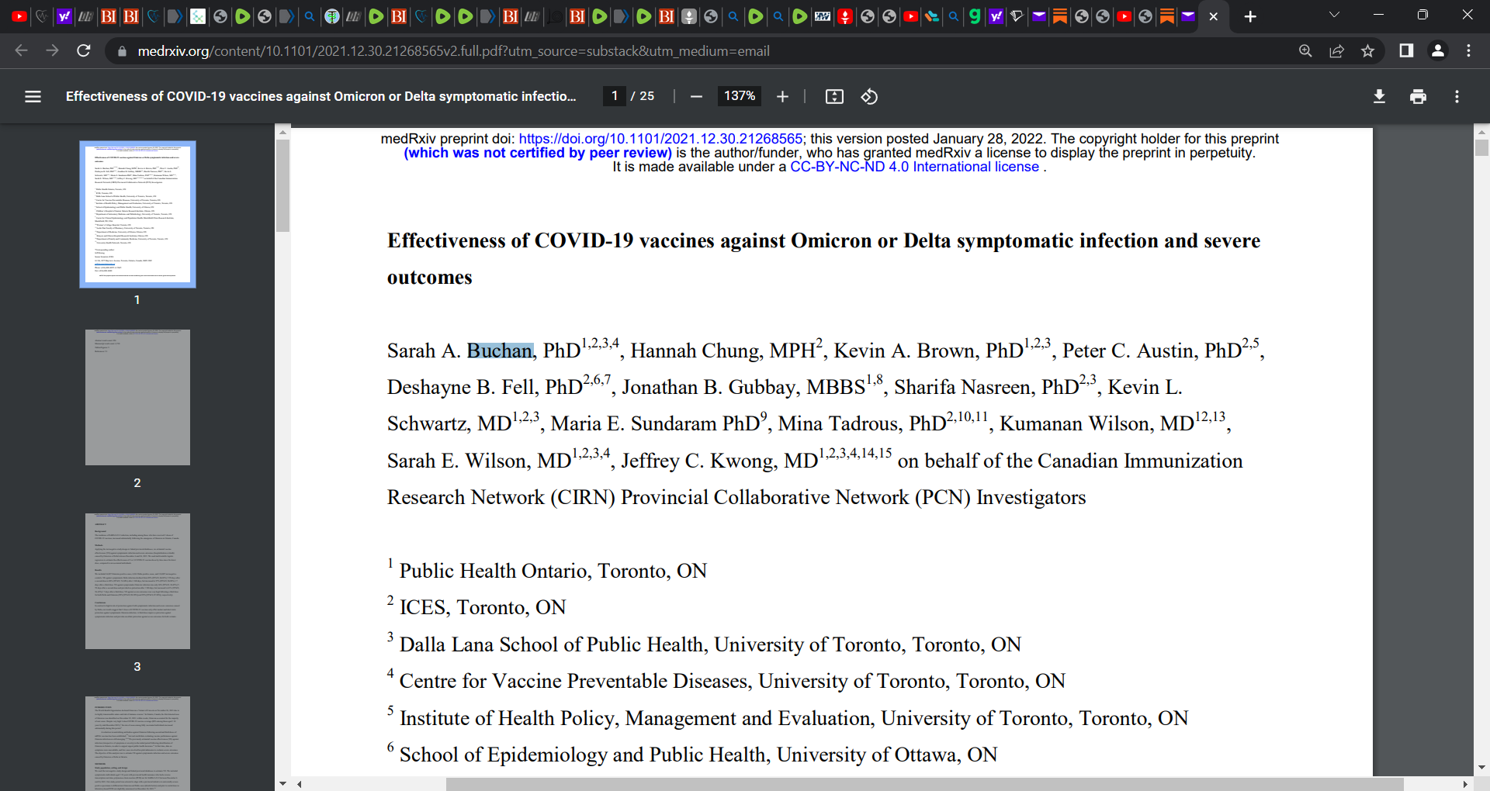Viewport: 1490px width, 791px height.
Task: Go back to the previous page
Action: (x=21, y=50)
